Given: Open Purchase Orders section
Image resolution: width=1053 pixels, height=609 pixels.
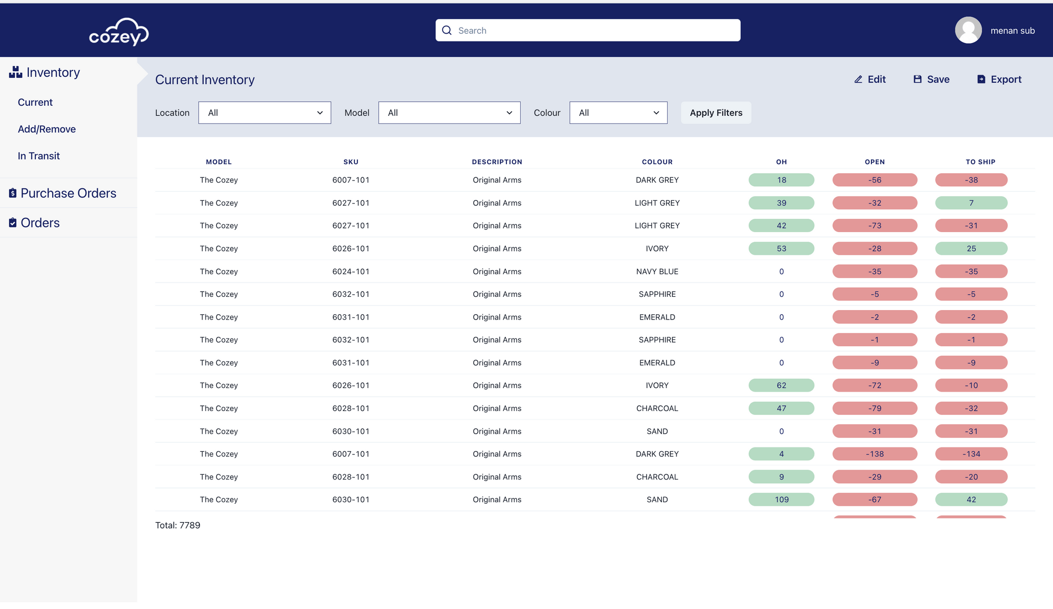Looking at the screenshot, I should coord(68,193).
